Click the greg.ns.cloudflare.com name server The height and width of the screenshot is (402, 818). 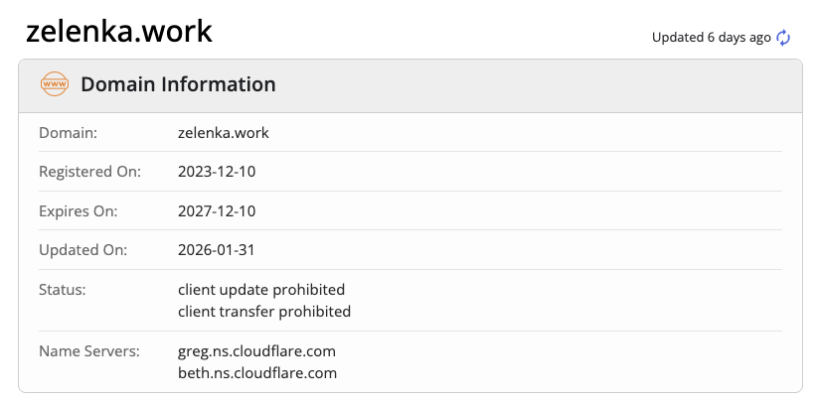click(x=256, y=351)
